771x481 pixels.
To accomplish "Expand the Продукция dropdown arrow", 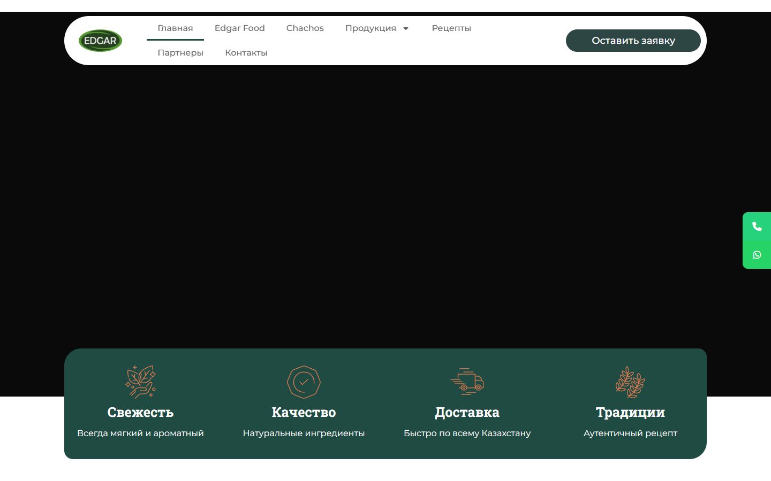I will [x=406, y=28].
